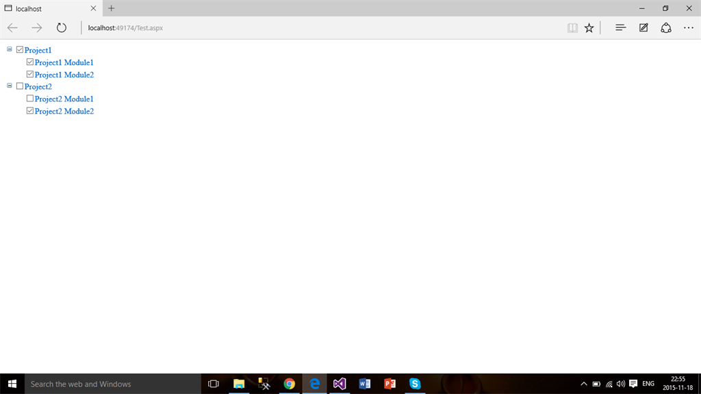Open Reading view book icon
701x394 pixels.
point(572,28)
